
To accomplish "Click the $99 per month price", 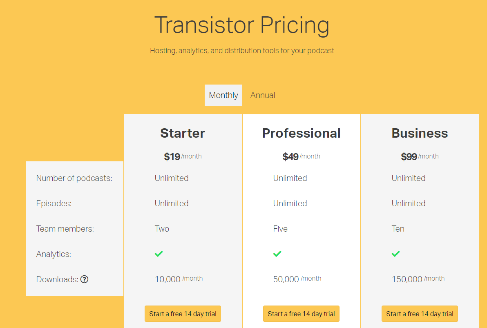I will [420, 156].
